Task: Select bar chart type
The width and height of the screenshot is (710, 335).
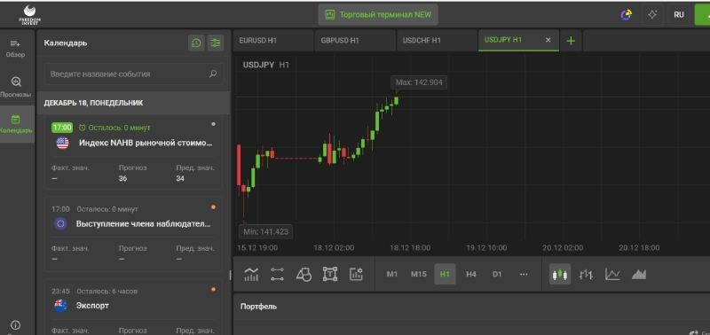Action: click(x=586, y=274)
